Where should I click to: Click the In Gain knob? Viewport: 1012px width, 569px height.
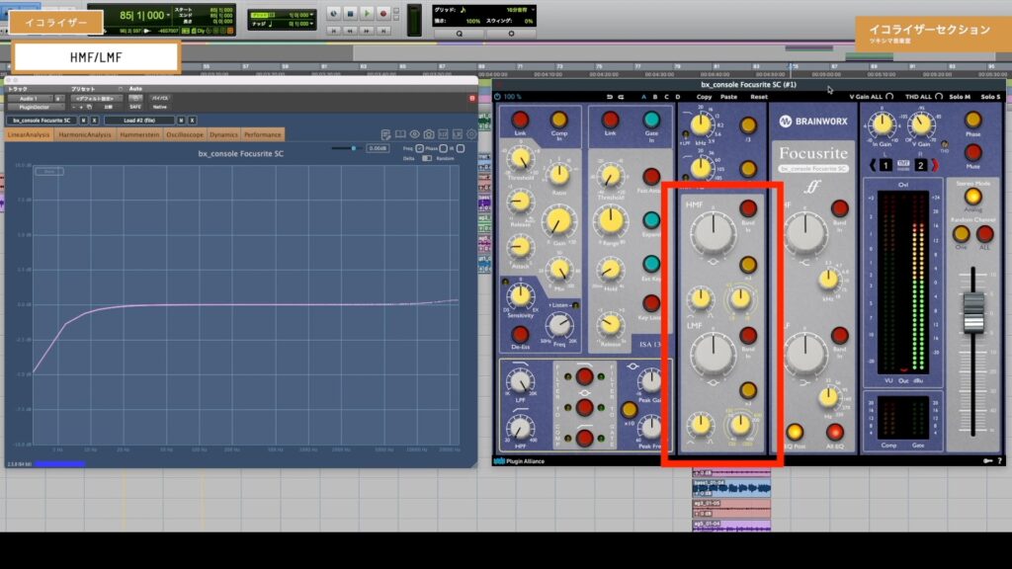tap(882, 123)
